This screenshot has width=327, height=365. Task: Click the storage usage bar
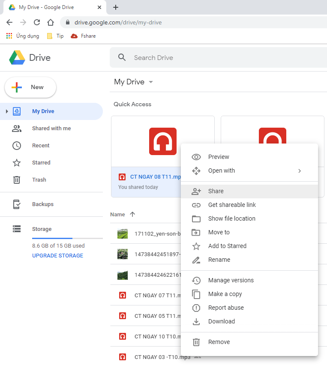[67, 238]
